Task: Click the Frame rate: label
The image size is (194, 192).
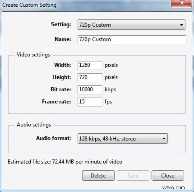Action: point(56,102)
